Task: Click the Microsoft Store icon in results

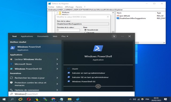Action: [11, 64]
